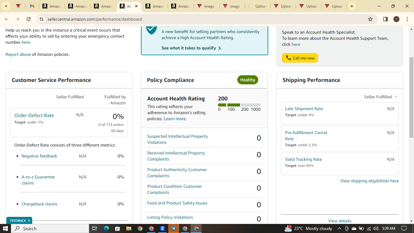This screenshot has height=233, width=414.
Task: Open the Late Shipment Rate link
Action: [x=304, y=109]
